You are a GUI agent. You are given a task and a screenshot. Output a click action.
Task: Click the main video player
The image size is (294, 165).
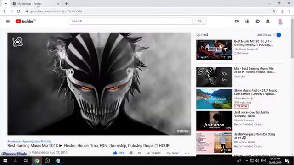[99, 84]
